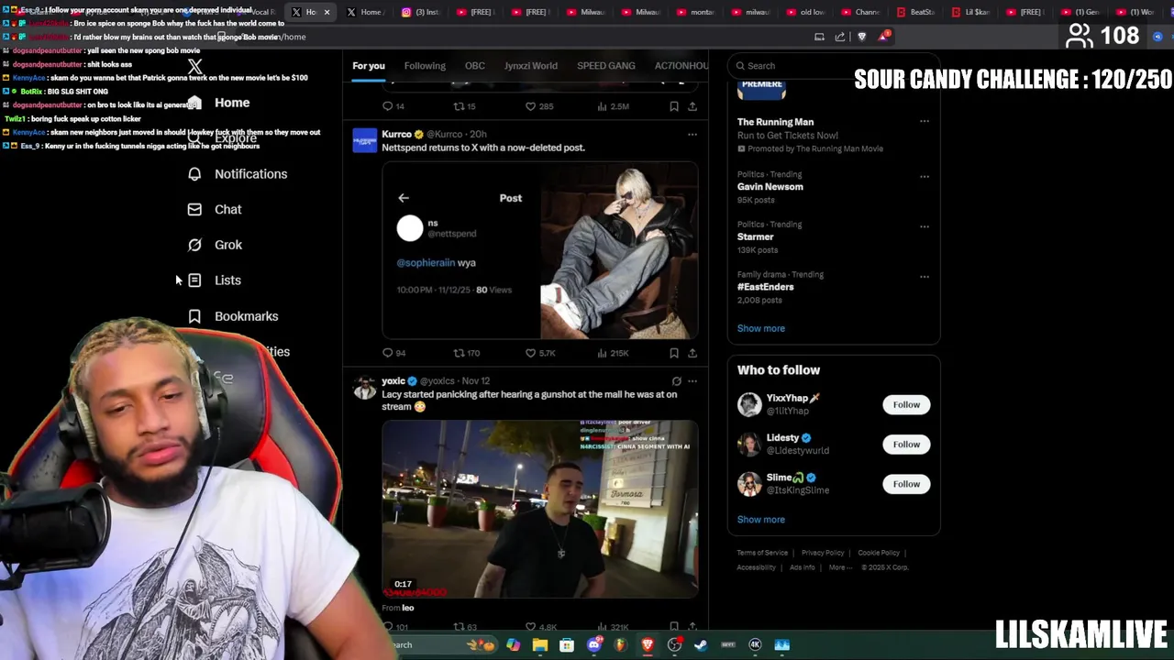The width and height of the screenshot is (1174, 660).
Task: Open options for #EastEnders trend
Action: tap(925, 276)
